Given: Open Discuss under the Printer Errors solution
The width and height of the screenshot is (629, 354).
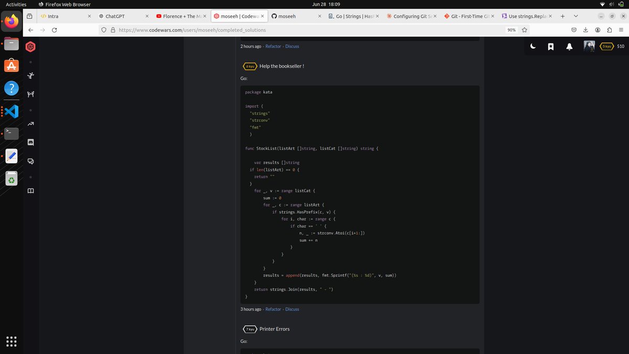Looking at the screenshot, I should (292, 309).
